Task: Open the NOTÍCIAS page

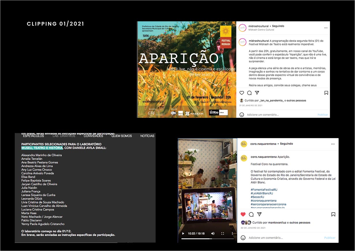Action: (147, 136)
